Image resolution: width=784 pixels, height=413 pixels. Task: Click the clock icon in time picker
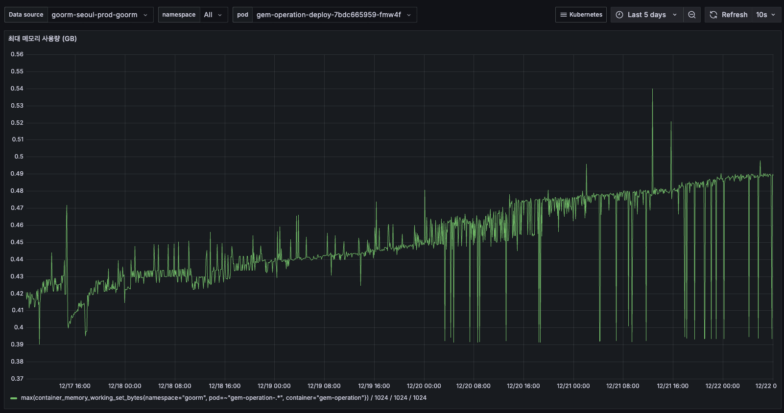(x=619, y=15)
